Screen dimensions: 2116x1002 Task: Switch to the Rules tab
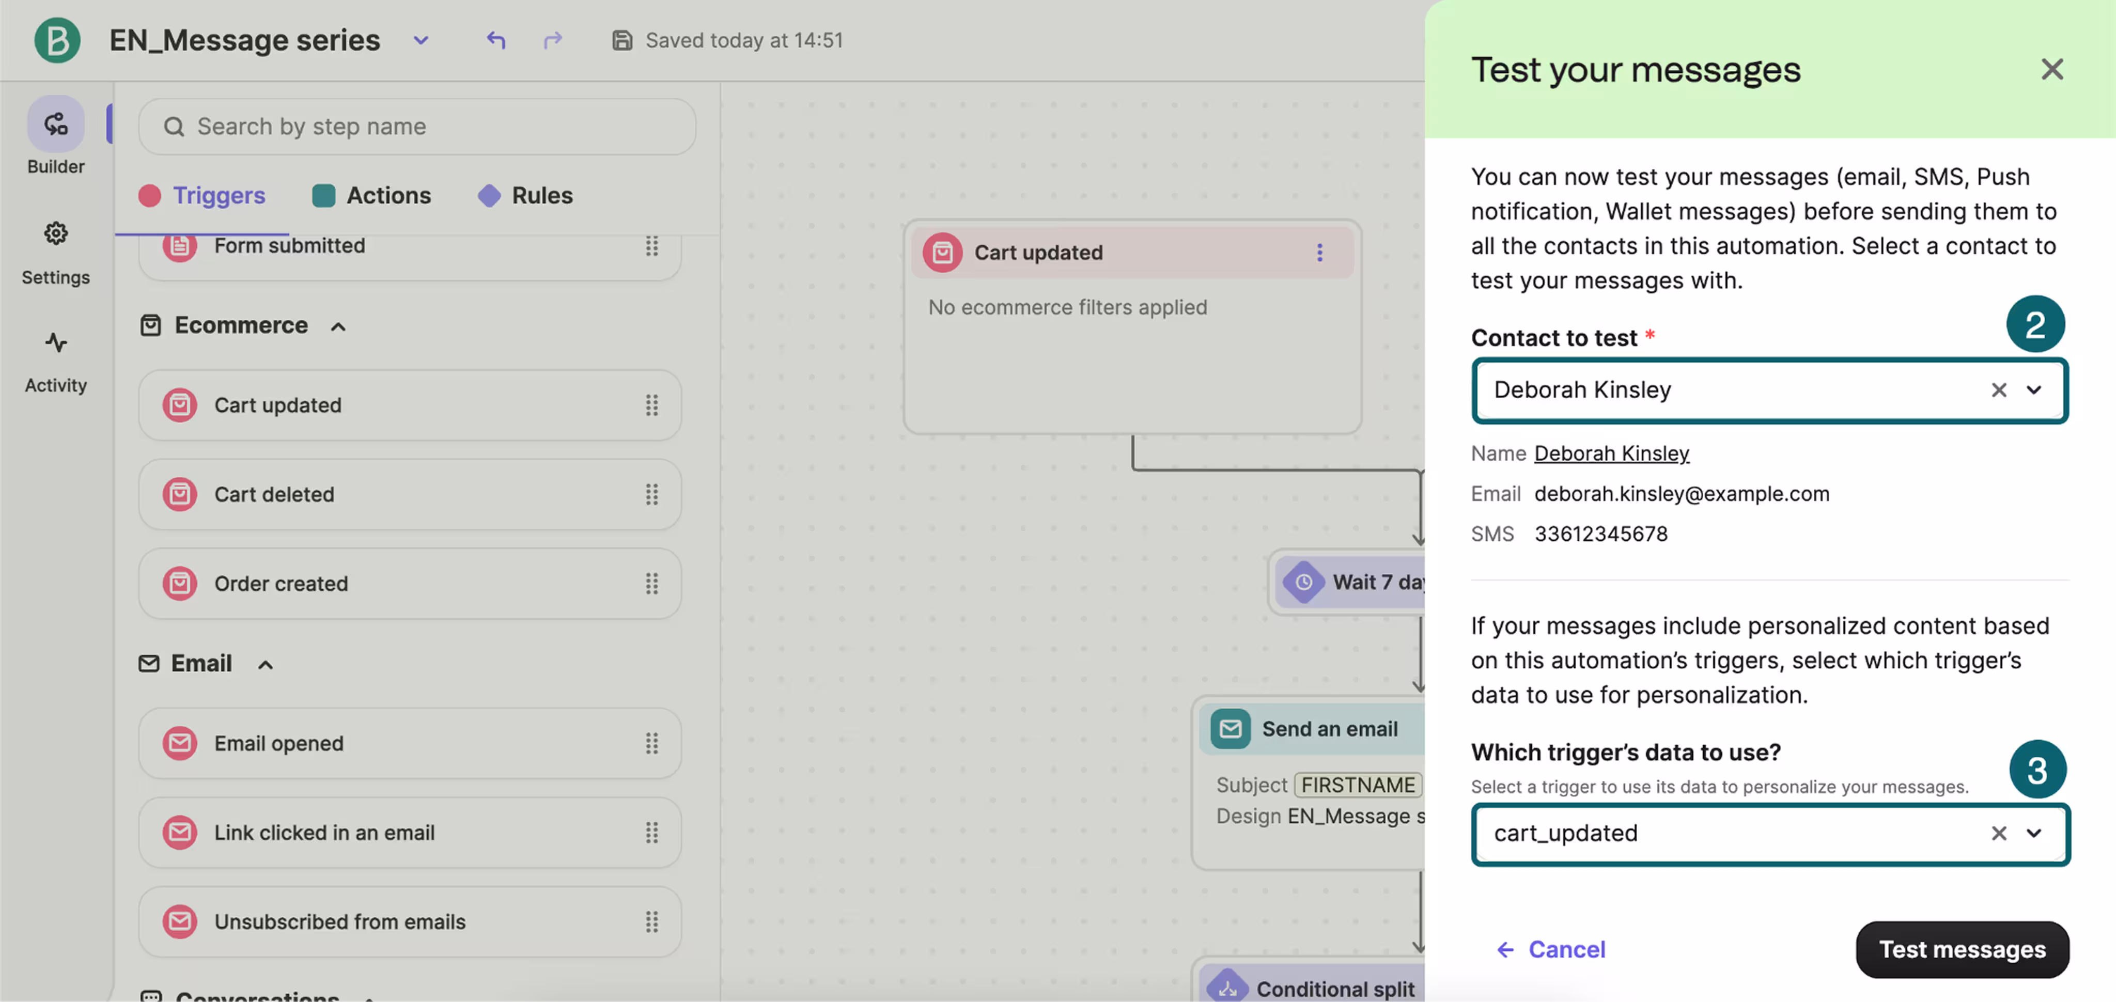tap(526, 195)
